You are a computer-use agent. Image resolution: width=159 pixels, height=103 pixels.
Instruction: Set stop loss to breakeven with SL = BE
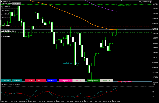point(30,81)
